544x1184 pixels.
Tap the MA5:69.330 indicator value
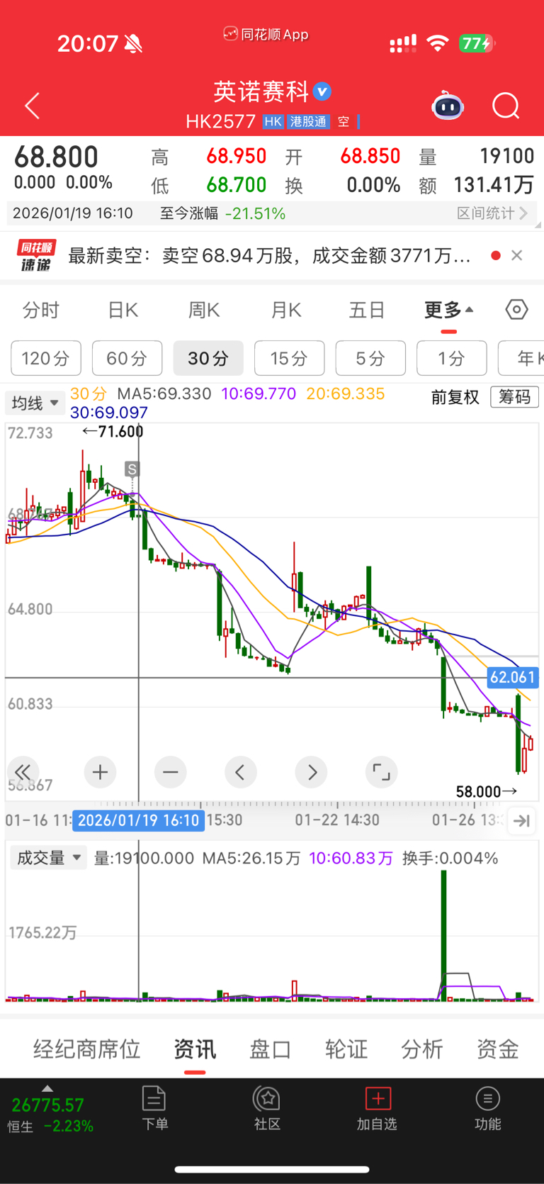[x=164, y=393]
